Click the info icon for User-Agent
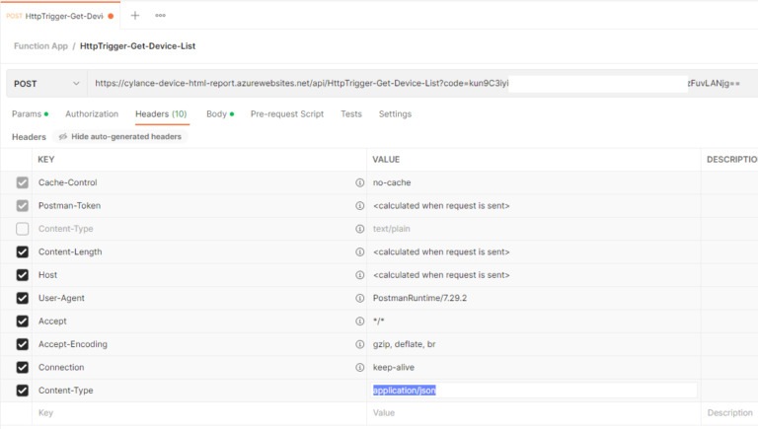This screenshot has height=429, width=758. coord(359,298)
